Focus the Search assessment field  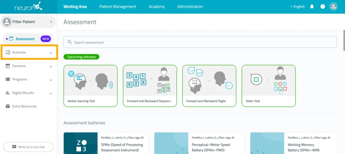(200, 42)
